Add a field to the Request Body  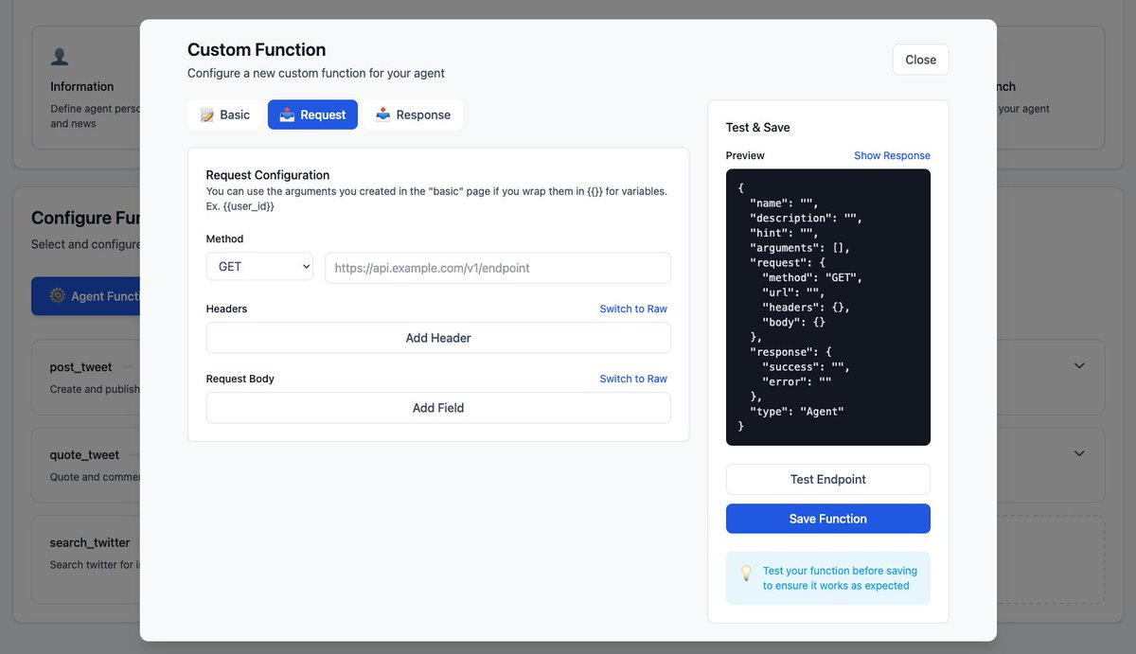pos(437,407)
